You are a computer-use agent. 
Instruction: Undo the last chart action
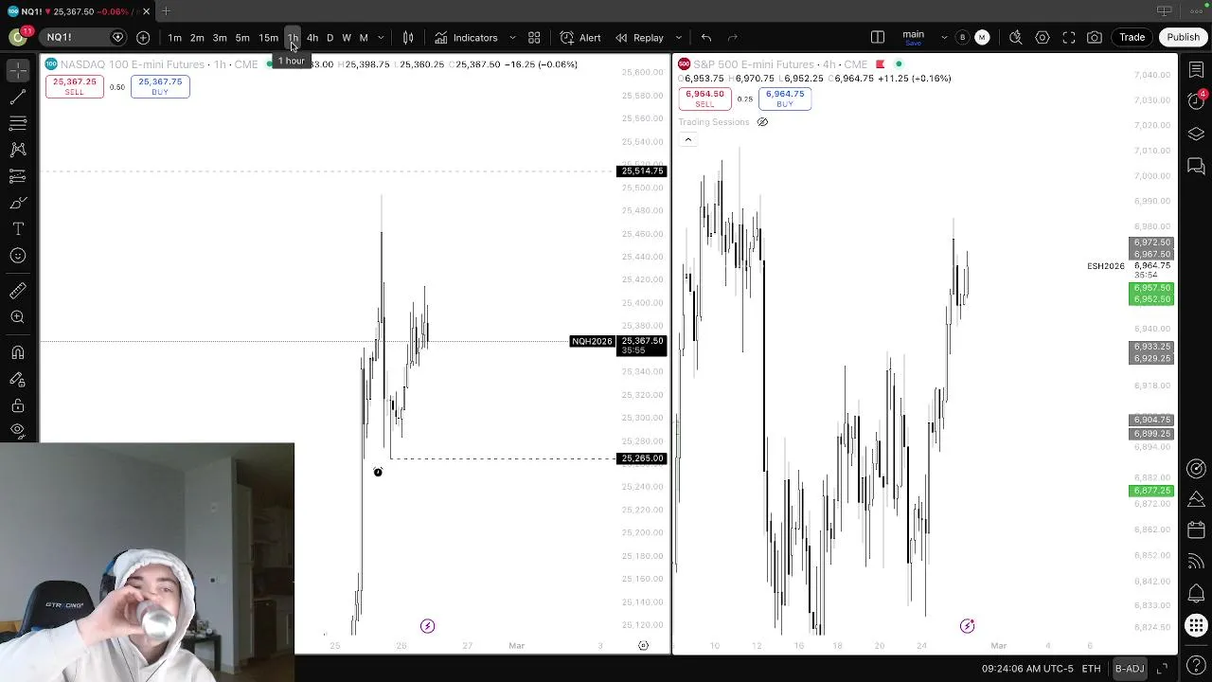tap(706, 38)
